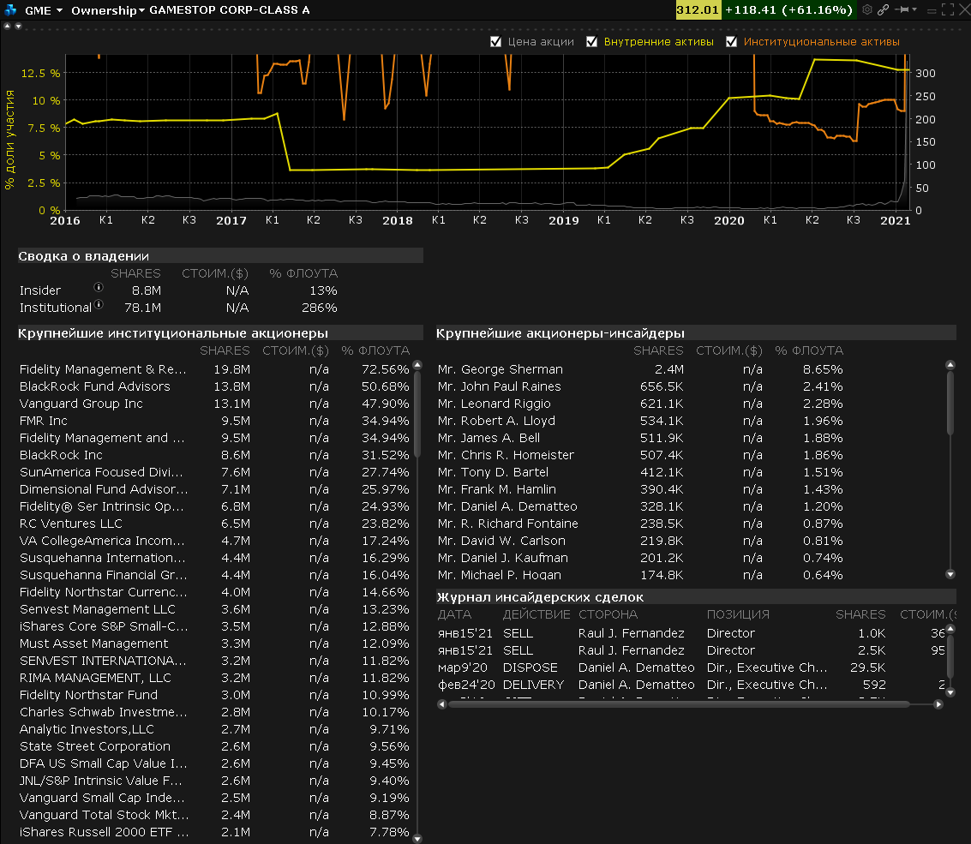Select RC Ventures LLC row

215,524
